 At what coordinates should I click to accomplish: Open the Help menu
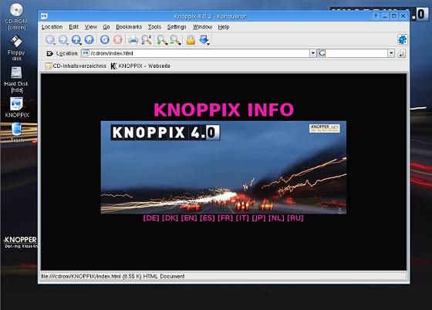[224, 27]
